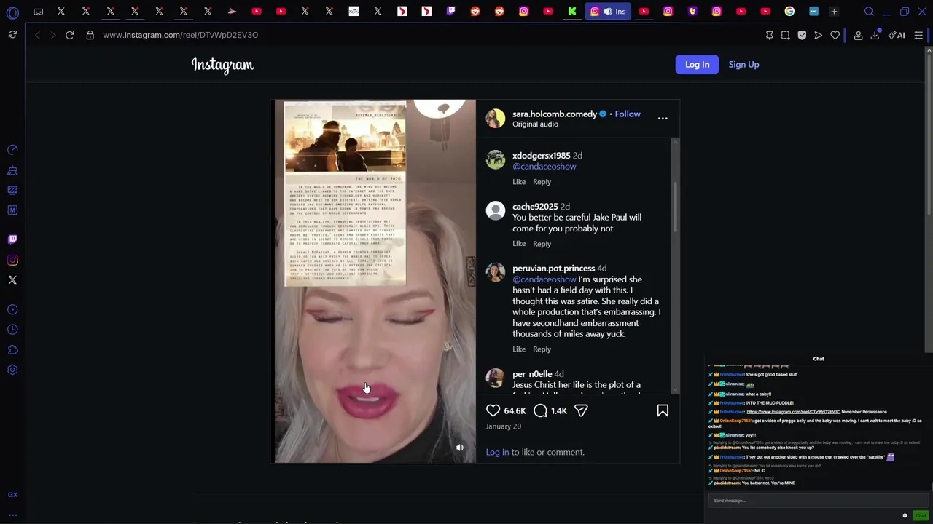Open @candaceoshow mention in xdodgersx1985's comment
Viewport: 933px width, 524px height.
[x=544, y=167]
